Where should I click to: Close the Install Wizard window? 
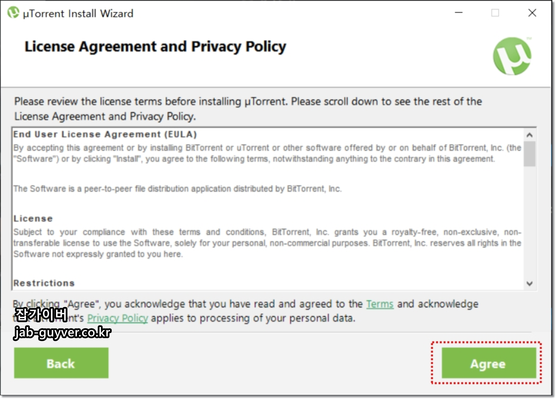(532, 13)
